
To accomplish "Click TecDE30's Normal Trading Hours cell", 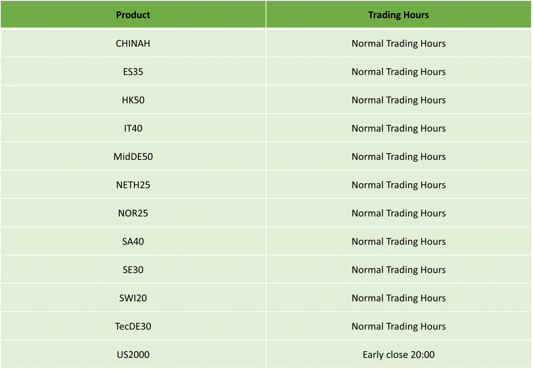I will 398,326.
